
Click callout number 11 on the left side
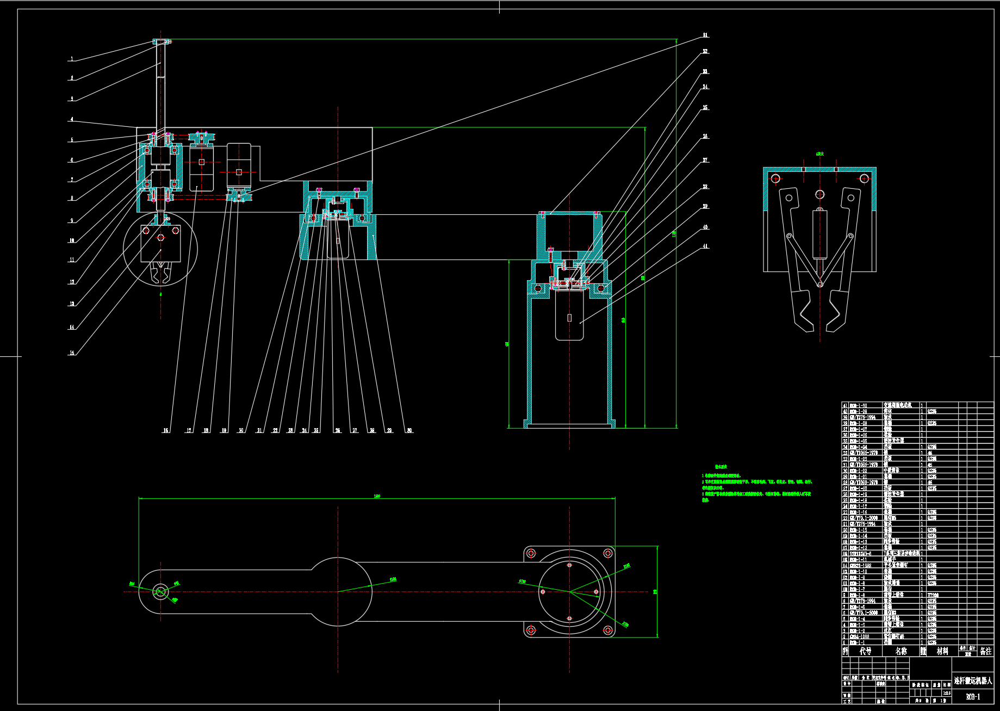coord(71,259)
